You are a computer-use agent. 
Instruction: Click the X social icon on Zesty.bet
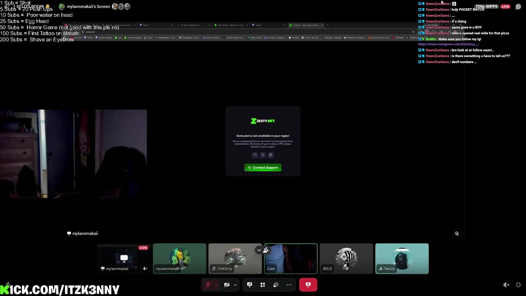(263, 155)
